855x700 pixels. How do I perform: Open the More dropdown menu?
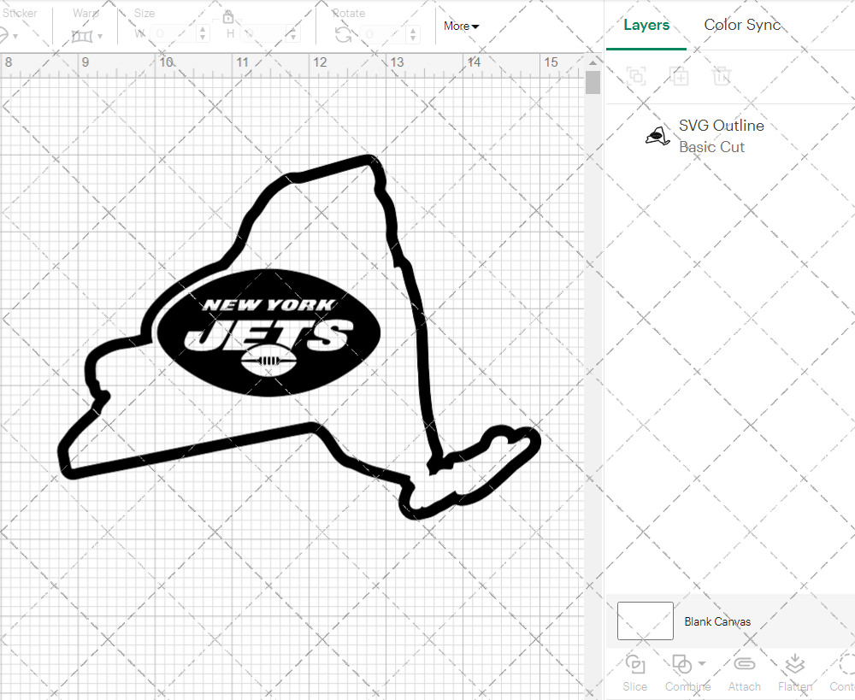[462, 26]
